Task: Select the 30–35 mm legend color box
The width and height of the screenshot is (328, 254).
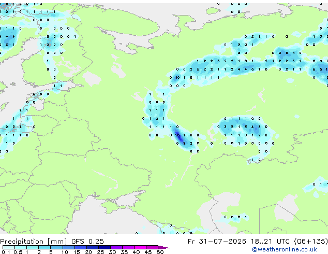Action: [x=116, y=247]
